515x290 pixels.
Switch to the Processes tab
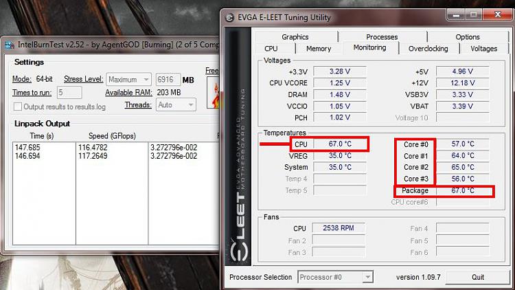pos(382,37)
